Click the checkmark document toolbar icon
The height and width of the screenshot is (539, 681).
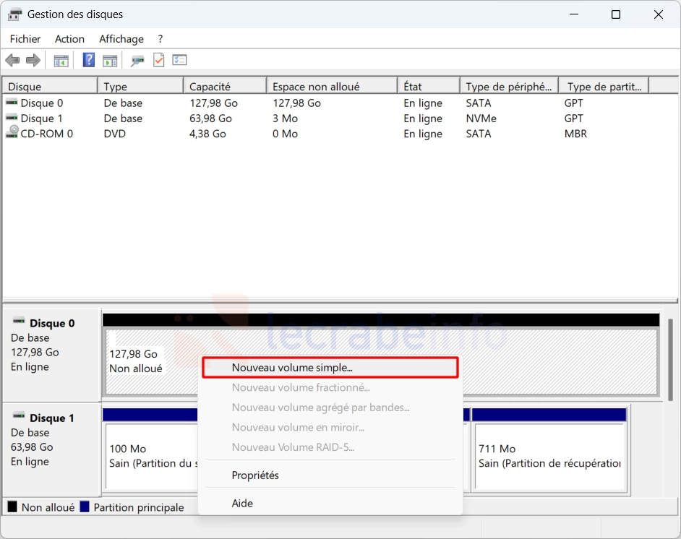[158, 61]
